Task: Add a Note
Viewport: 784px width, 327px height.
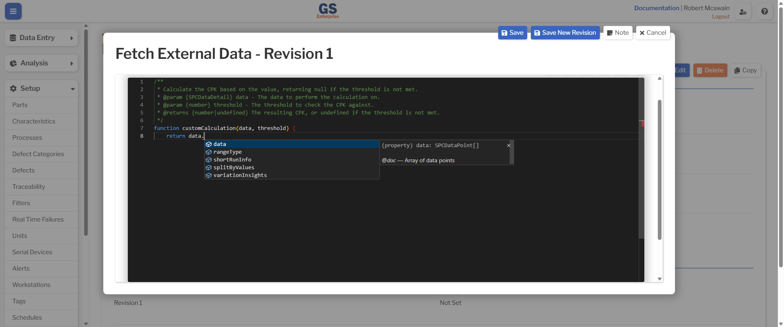Action: click(x=618, y=33)
